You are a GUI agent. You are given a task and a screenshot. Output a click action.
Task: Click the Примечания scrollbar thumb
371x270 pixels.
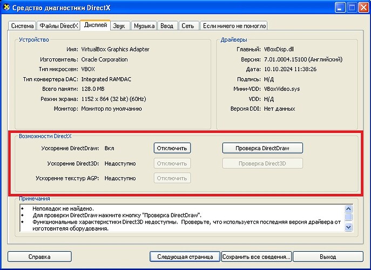[x=348, y=217]
